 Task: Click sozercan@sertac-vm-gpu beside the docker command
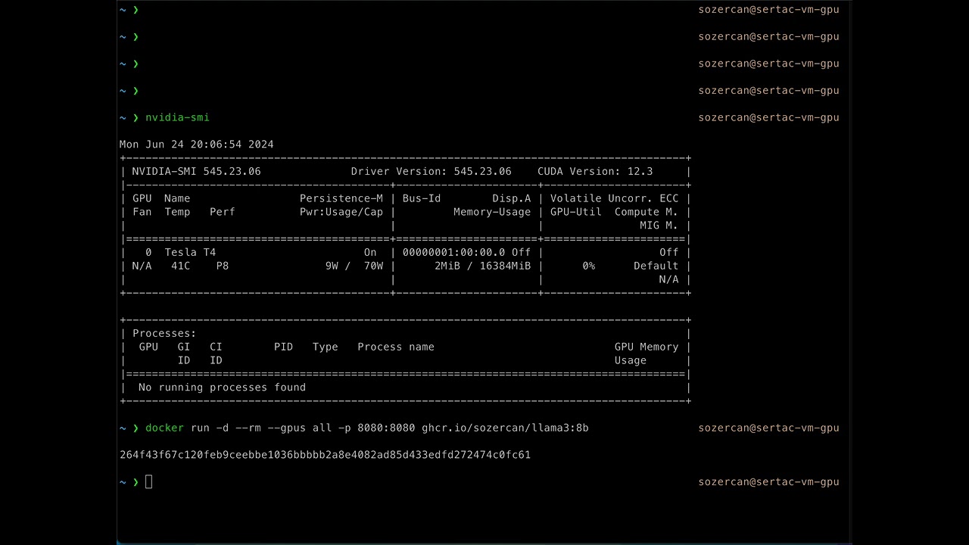pos(768,428)
